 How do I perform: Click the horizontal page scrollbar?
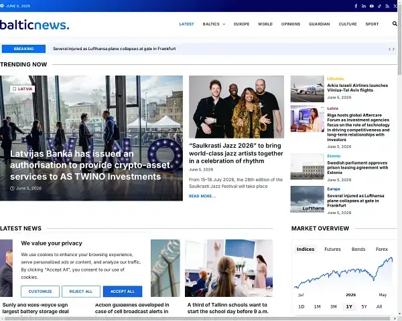coord(198,319)
